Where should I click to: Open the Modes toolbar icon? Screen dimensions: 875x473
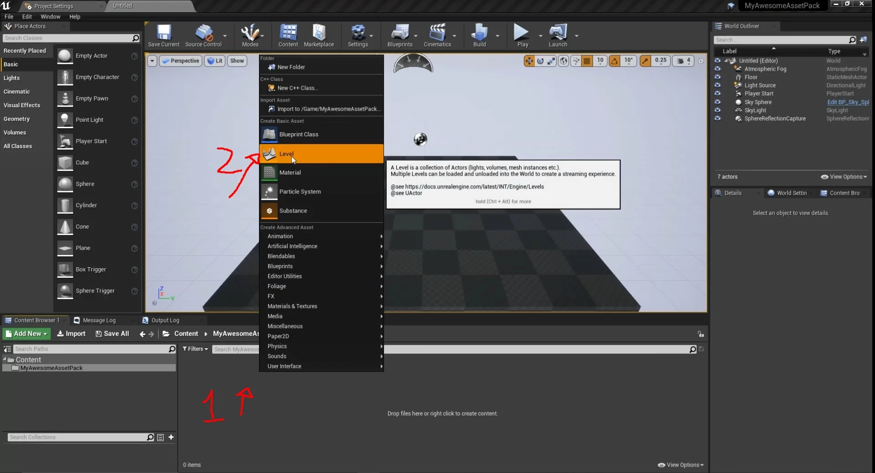pos(250,36)
